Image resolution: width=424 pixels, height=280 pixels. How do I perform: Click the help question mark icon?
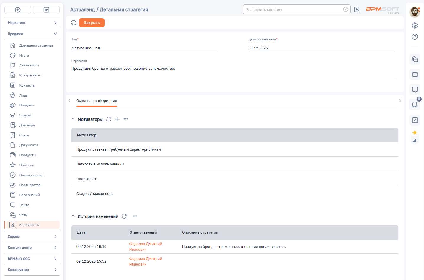415,37
